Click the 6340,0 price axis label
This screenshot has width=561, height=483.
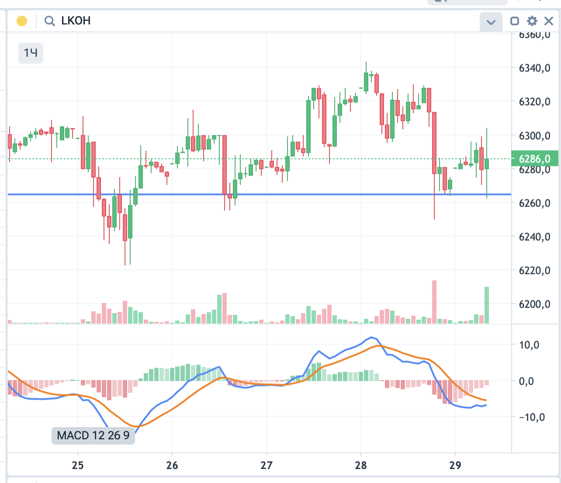[534, 68]
